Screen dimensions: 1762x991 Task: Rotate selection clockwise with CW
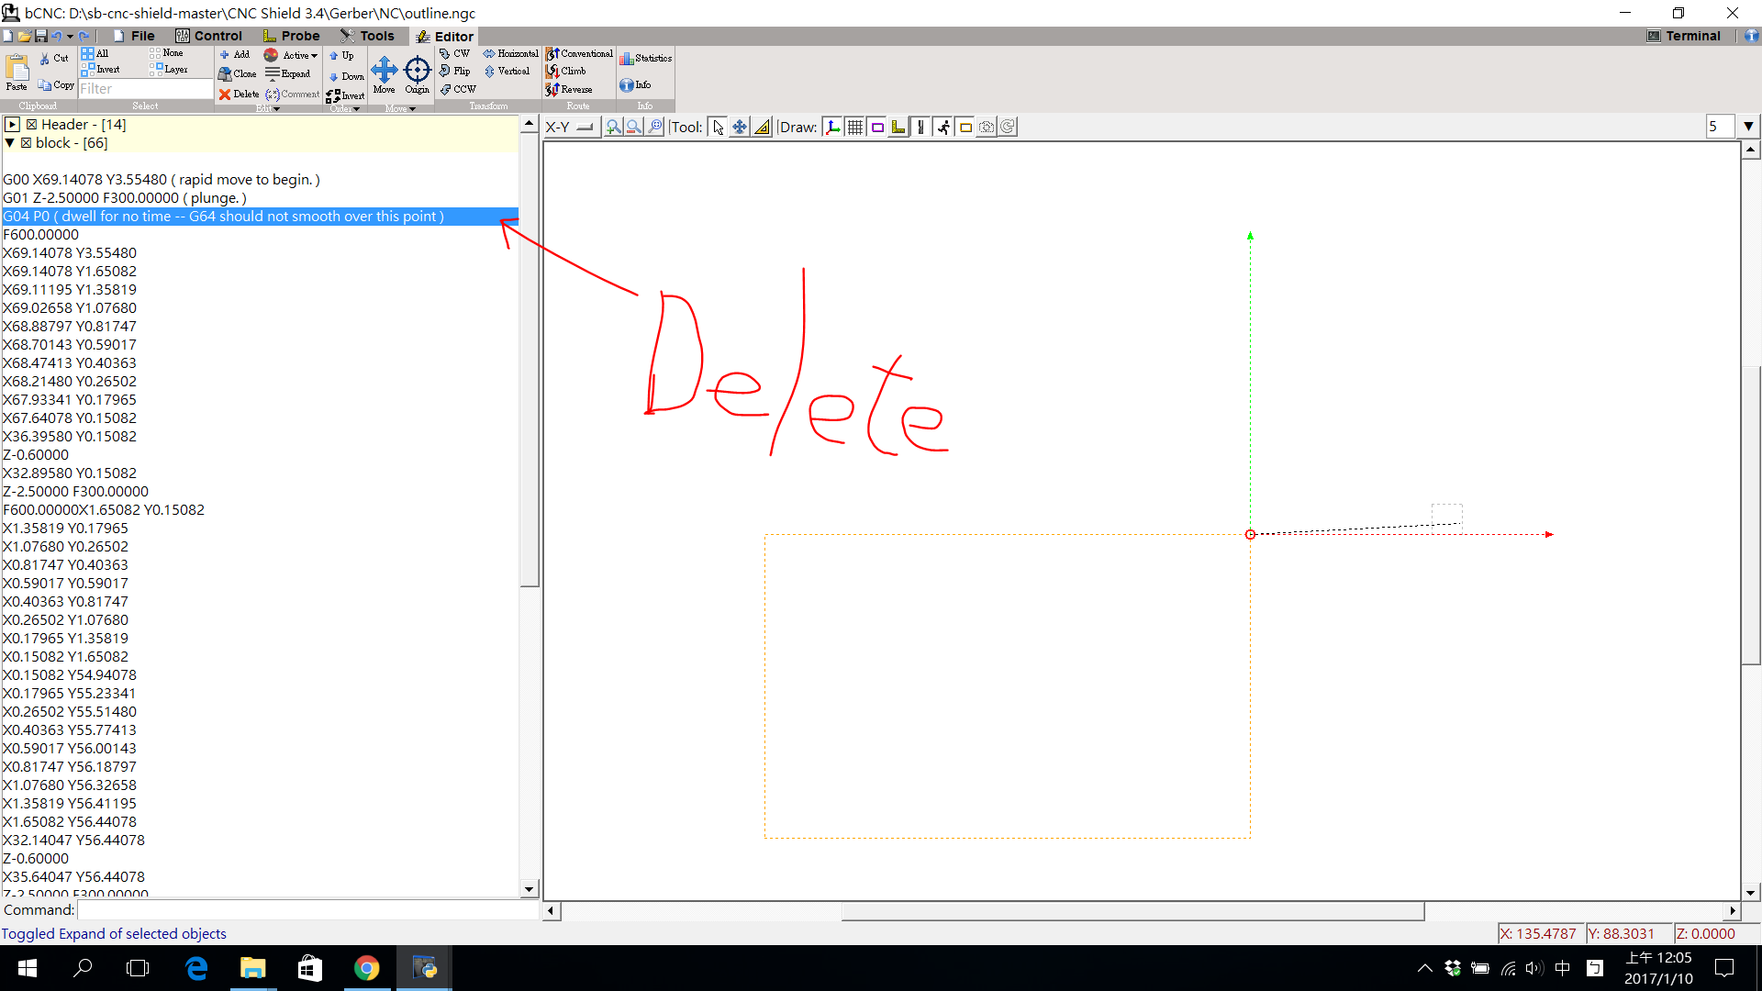454,53
